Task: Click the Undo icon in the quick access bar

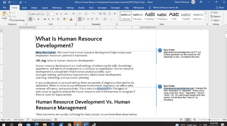Action: pyautogui.click(x=14, y=2)
